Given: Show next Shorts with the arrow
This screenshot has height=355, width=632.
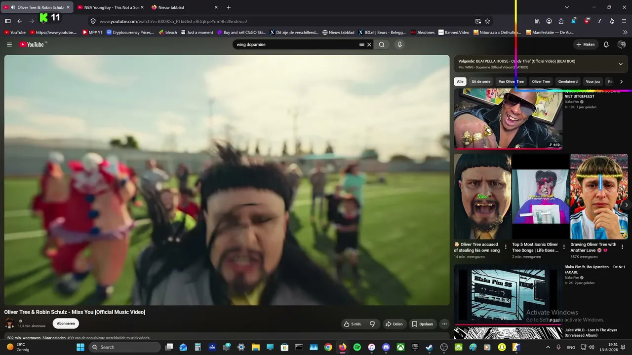Looking at the screenshot, I should click(627, 205).
